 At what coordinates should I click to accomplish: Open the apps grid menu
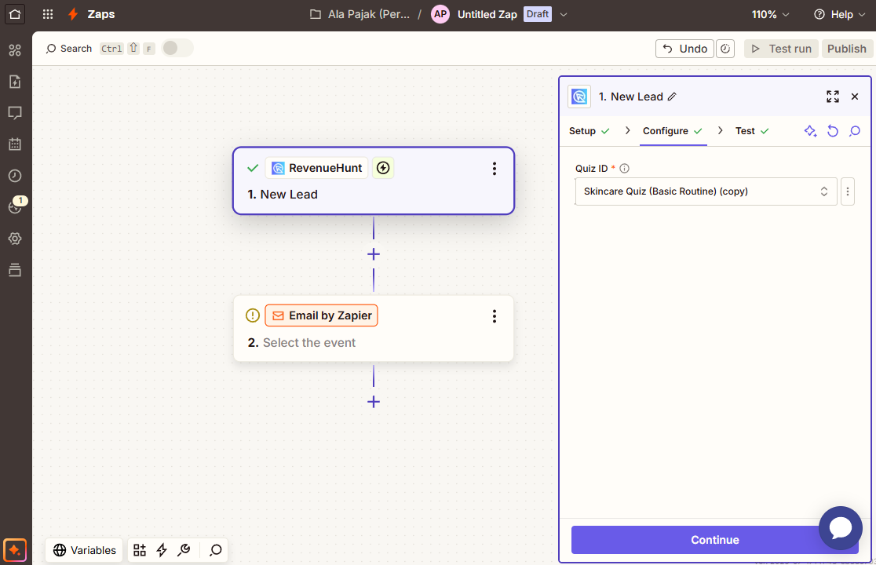48,14
